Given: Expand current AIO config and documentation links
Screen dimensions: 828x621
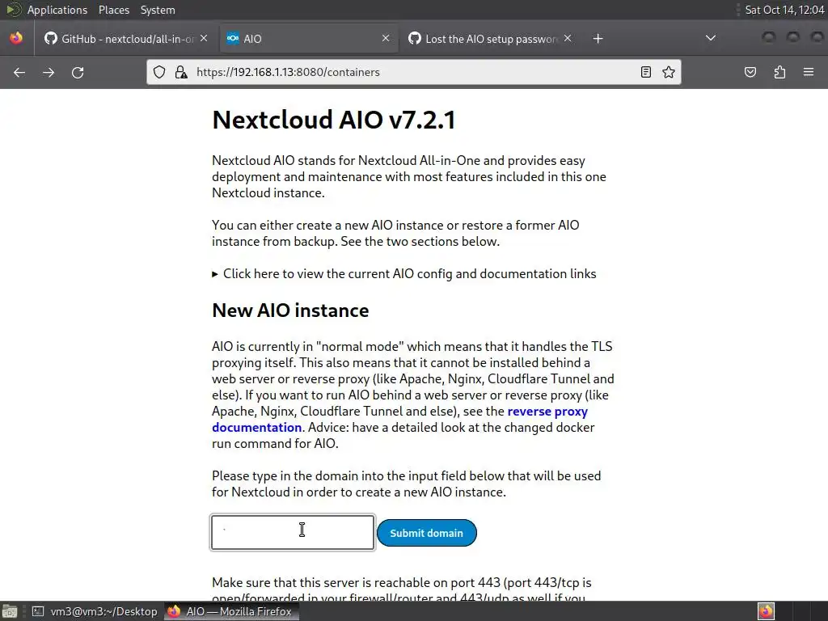Looking at the screenshot, I should [404, 273].
